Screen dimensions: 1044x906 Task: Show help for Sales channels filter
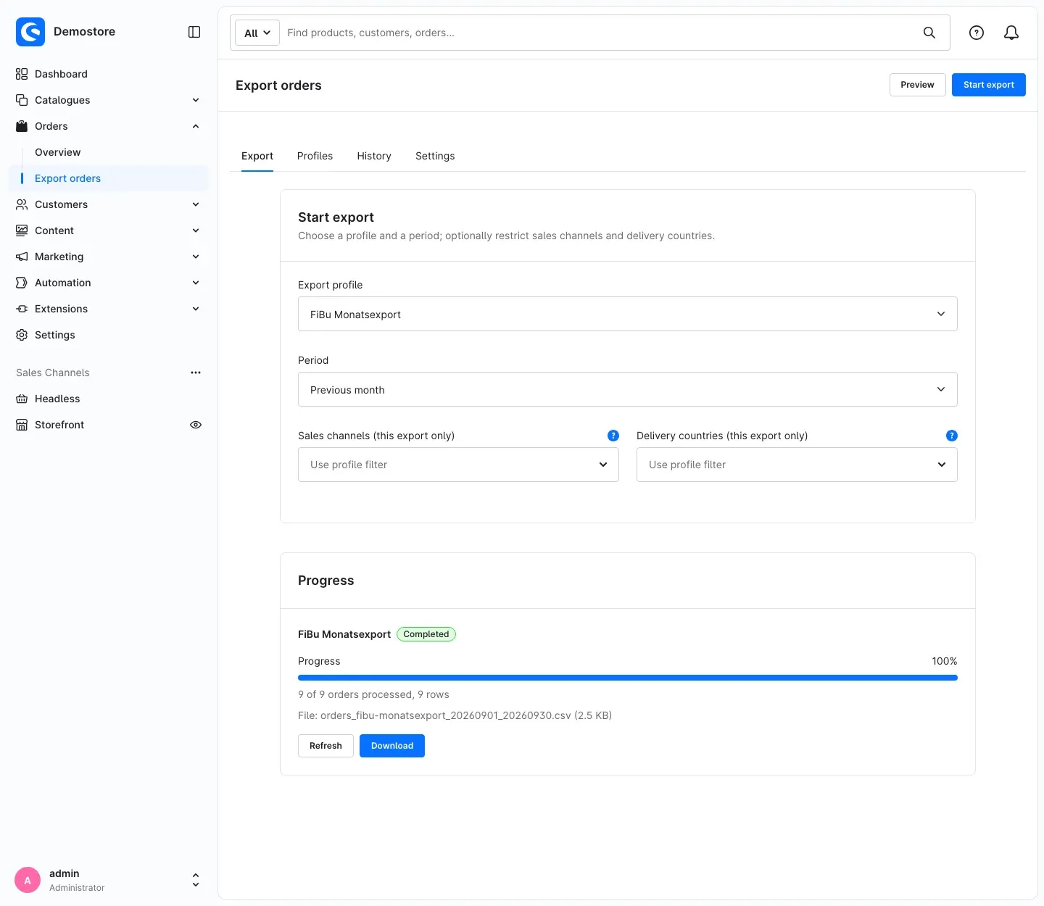pos(613,436)
